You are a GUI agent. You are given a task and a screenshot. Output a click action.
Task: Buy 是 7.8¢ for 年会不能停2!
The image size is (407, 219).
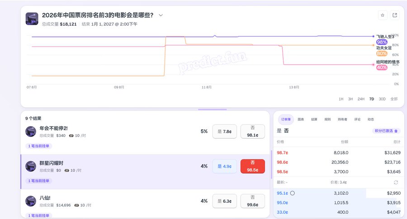point(224,132)
